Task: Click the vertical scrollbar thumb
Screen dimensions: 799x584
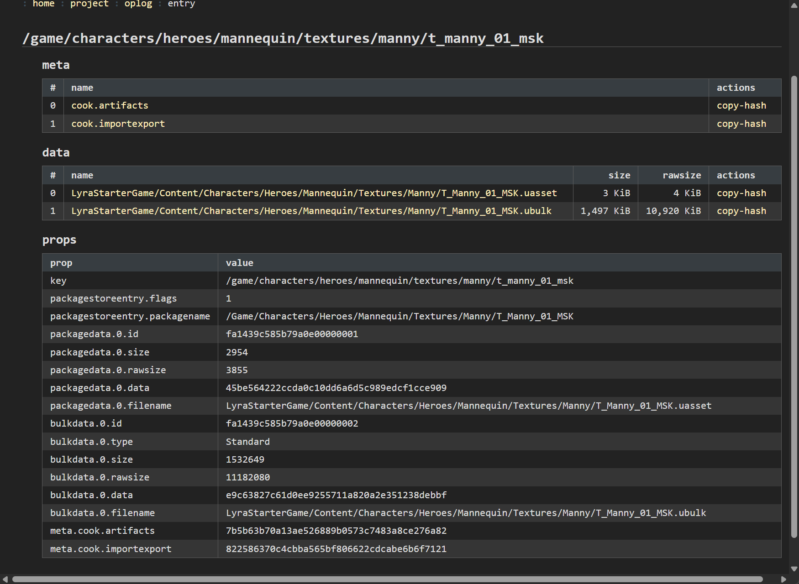Action: [x=794, y=307]
